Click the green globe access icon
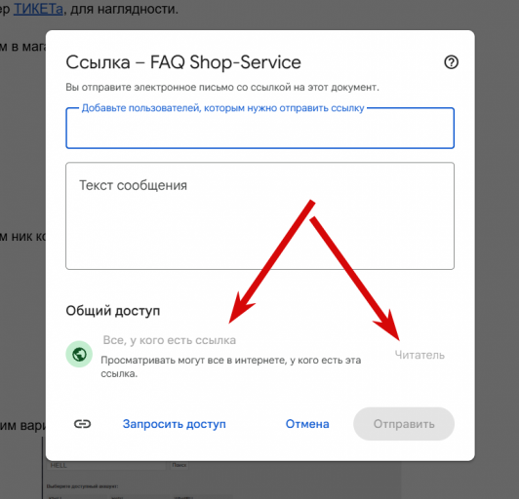This screenshot has width=519, height=499. pos(79,354)
